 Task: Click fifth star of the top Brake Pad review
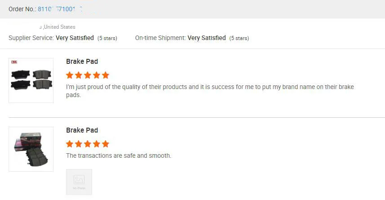(106, 75)
